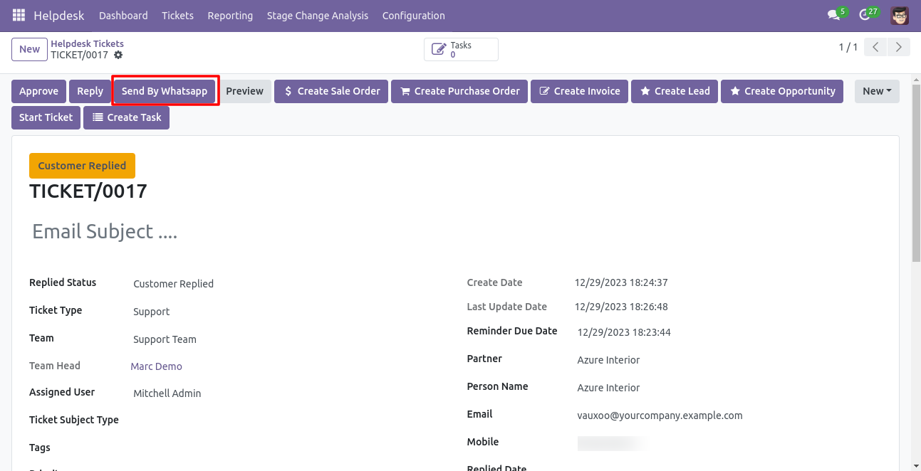Click Send By Whatsapp button
Viewport: 921px width, 471px height.
coord(165,91)
